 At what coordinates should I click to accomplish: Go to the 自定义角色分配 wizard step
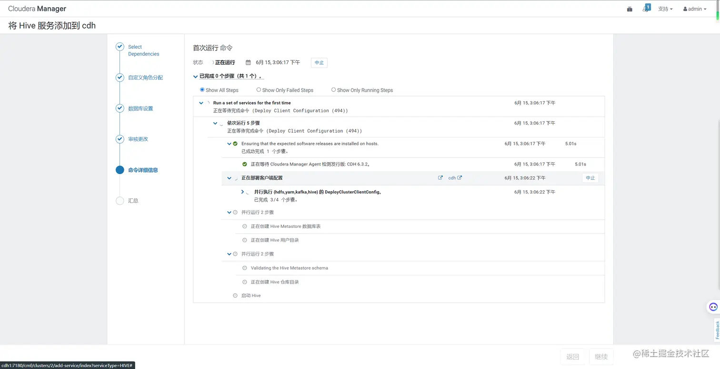click(x=145, y=78)
